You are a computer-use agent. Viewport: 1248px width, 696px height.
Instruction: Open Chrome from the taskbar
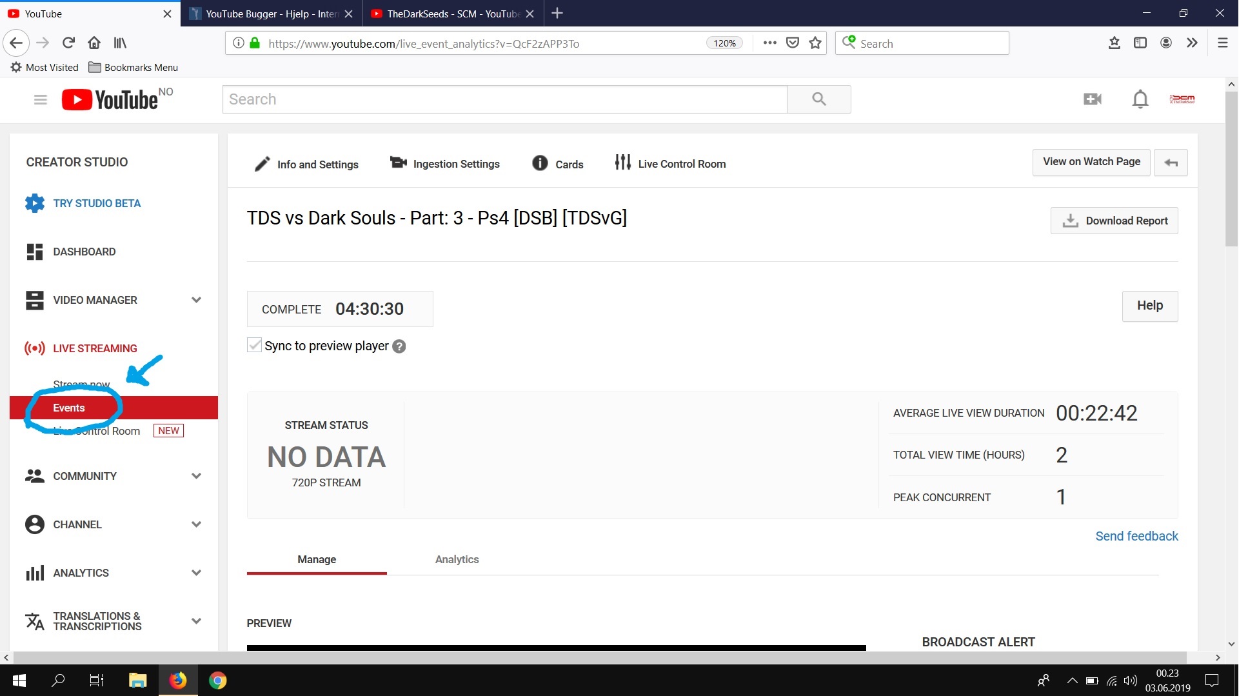(218, 681)
